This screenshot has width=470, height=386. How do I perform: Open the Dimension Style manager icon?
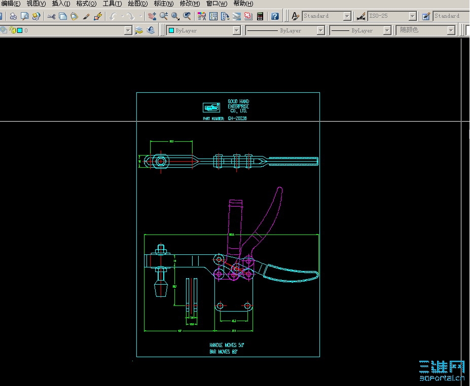click(x=361, y=16)
